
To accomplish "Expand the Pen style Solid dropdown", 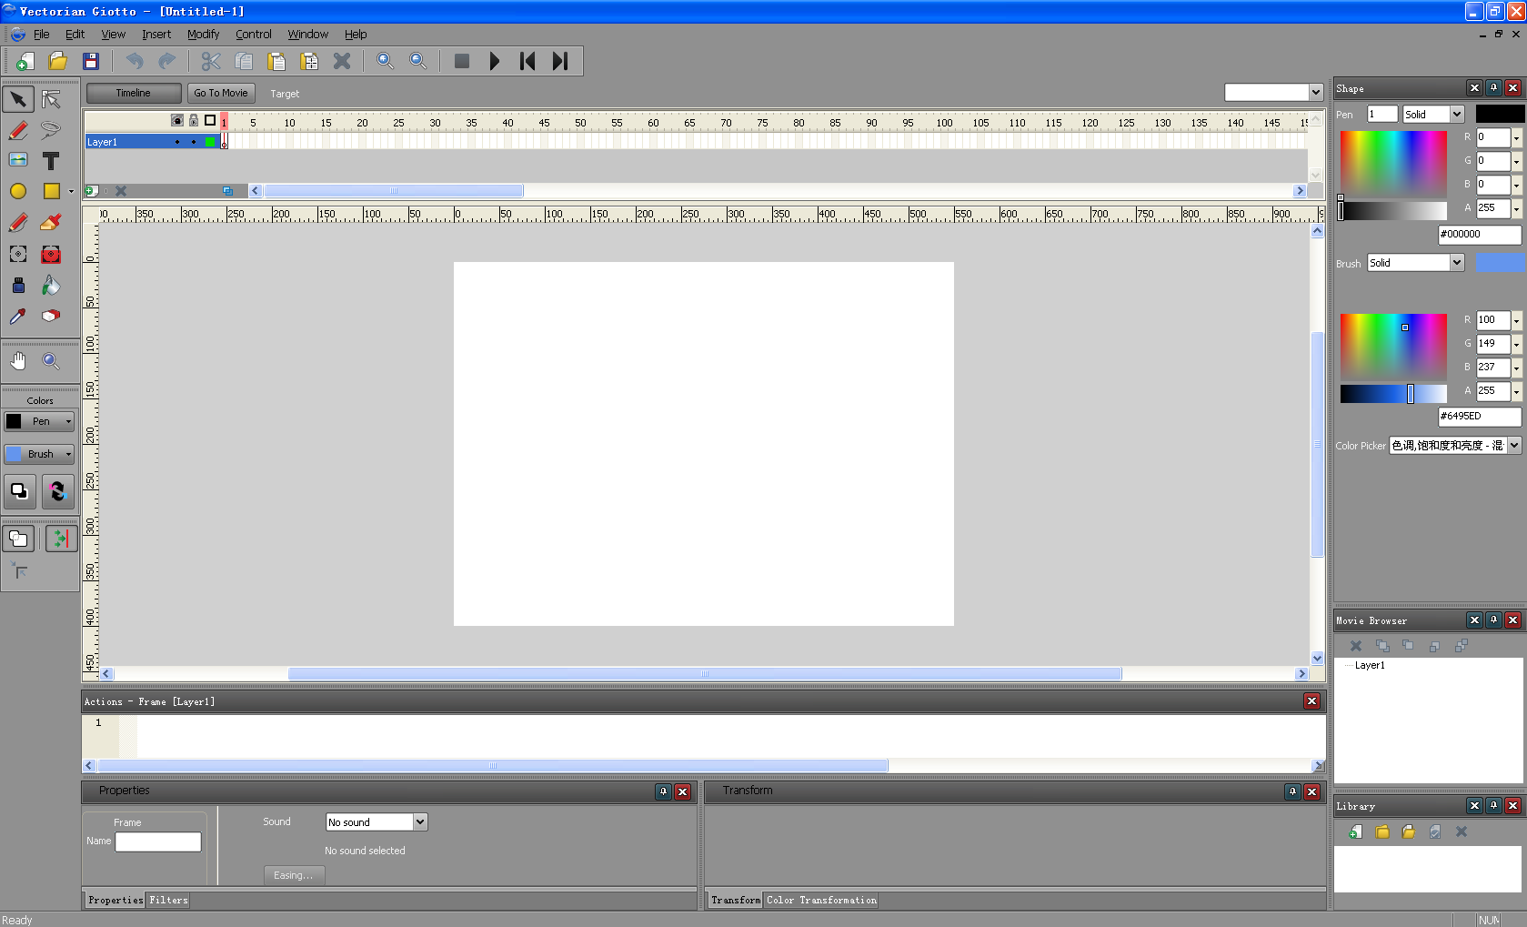I will click(1457, 115).
